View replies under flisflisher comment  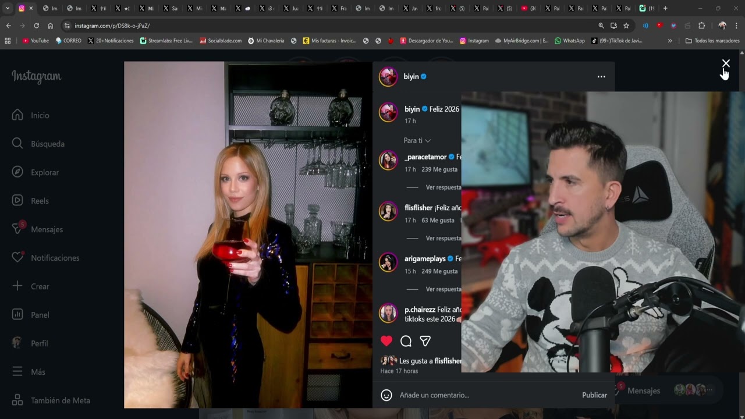pos(443,238)
